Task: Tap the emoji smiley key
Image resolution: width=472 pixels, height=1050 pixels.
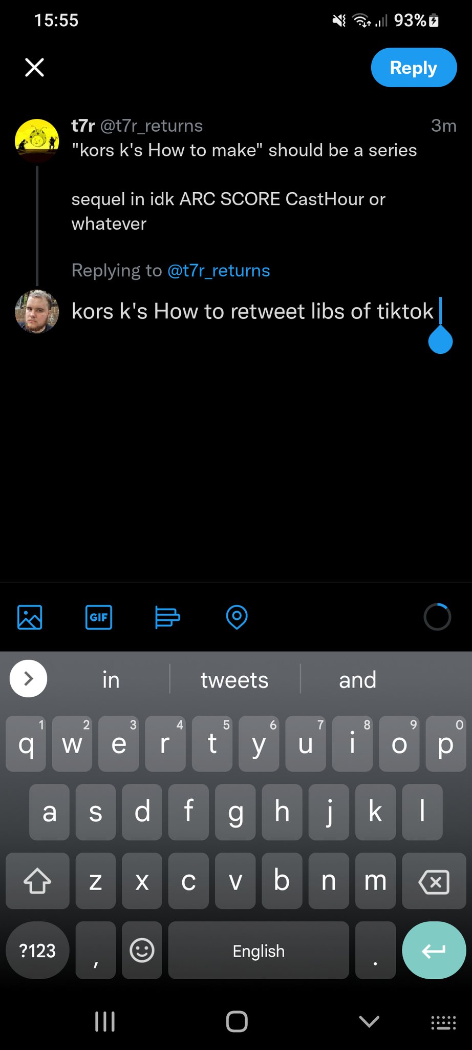Action: click(x=142, y=951)
